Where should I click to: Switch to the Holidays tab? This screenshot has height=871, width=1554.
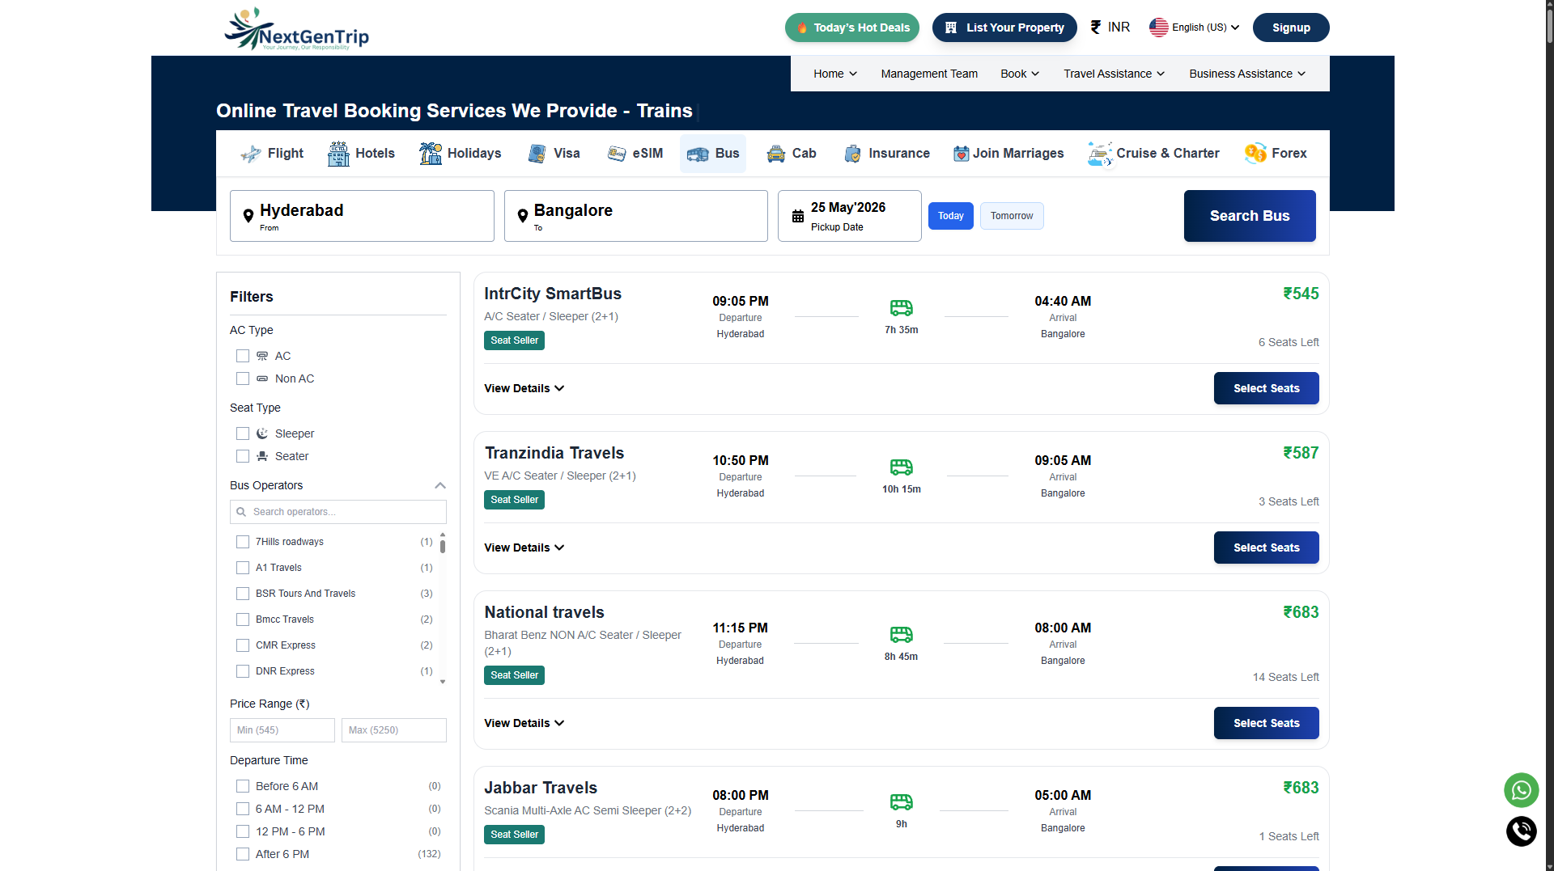(x=460, y=154)
